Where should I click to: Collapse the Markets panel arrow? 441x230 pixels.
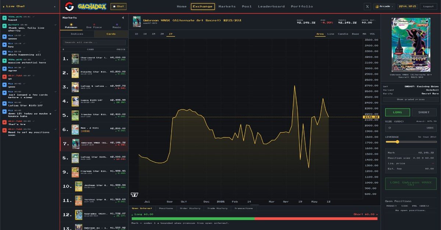coord(123,18)
